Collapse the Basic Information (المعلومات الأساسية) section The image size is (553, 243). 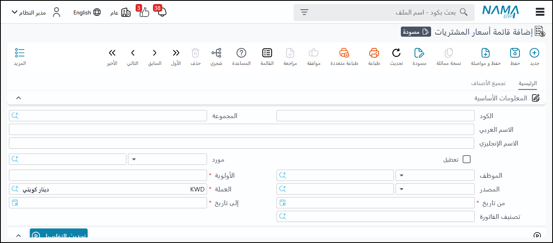[x=18, y=98]
